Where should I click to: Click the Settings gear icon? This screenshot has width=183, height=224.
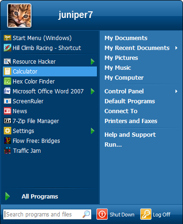click(x=8, y=131)
